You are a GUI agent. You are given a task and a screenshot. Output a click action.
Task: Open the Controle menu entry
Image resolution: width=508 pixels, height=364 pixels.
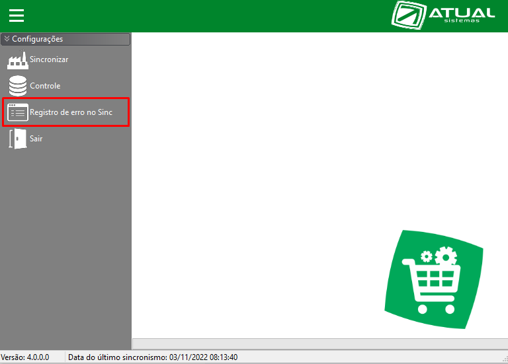tap(45, 86)
